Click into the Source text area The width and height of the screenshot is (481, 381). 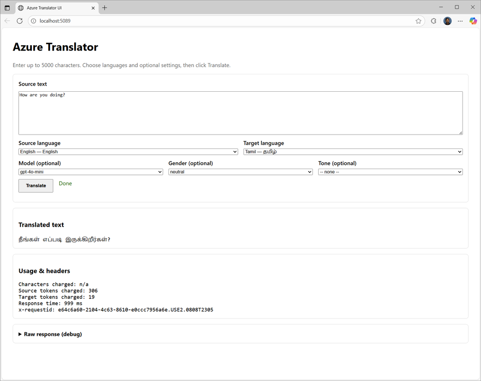click(x=241, y=113)
